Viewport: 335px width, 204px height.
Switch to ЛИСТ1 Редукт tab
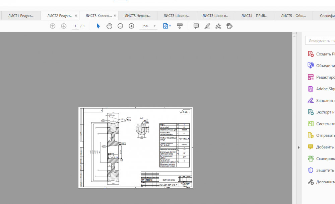21,16
